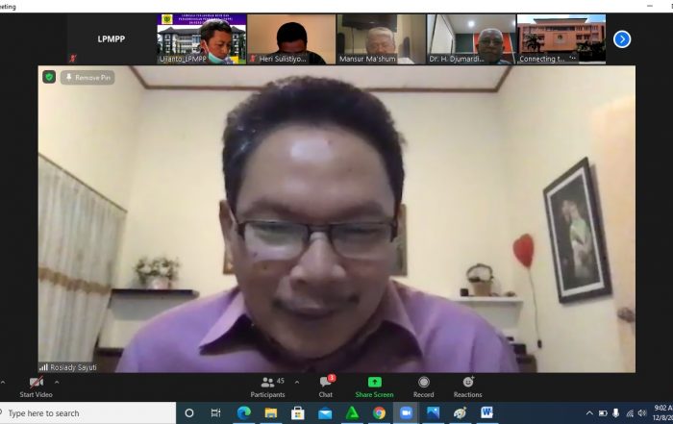Select Heri Sulistiyo video thumbnail
Viewport: 673px width, 424px height.
click(291, 39)
